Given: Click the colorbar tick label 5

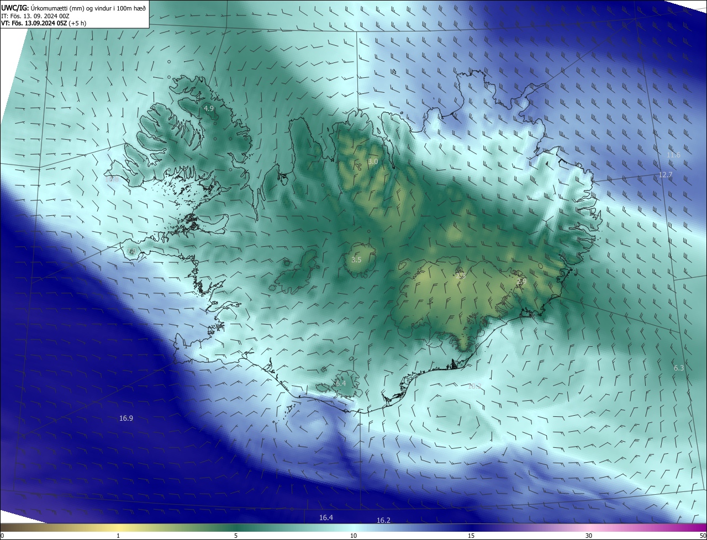Looking at the screenshot, I should 236,536.
